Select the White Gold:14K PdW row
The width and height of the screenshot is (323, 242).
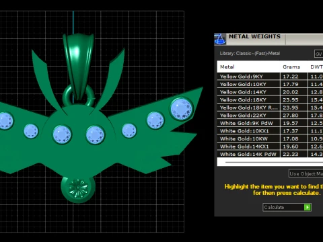pyautogui.click(x=270, y=154)
